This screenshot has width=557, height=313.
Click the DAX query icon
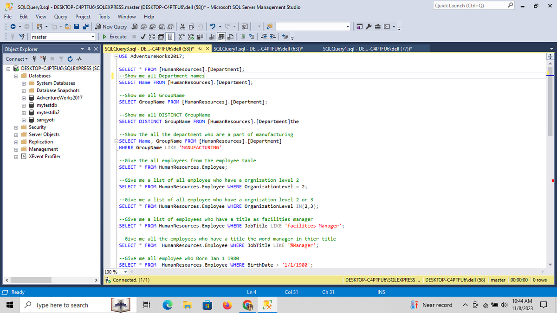click(171, 26)
